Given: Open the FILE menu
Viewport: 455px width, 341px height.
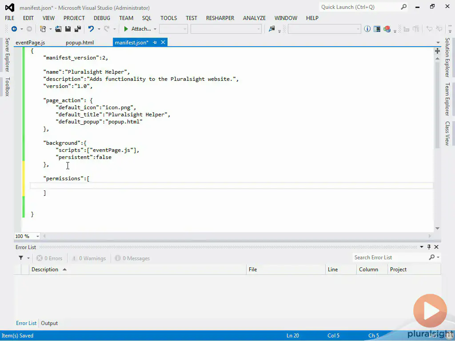Looking at the screenshot, I should [10, 18].
